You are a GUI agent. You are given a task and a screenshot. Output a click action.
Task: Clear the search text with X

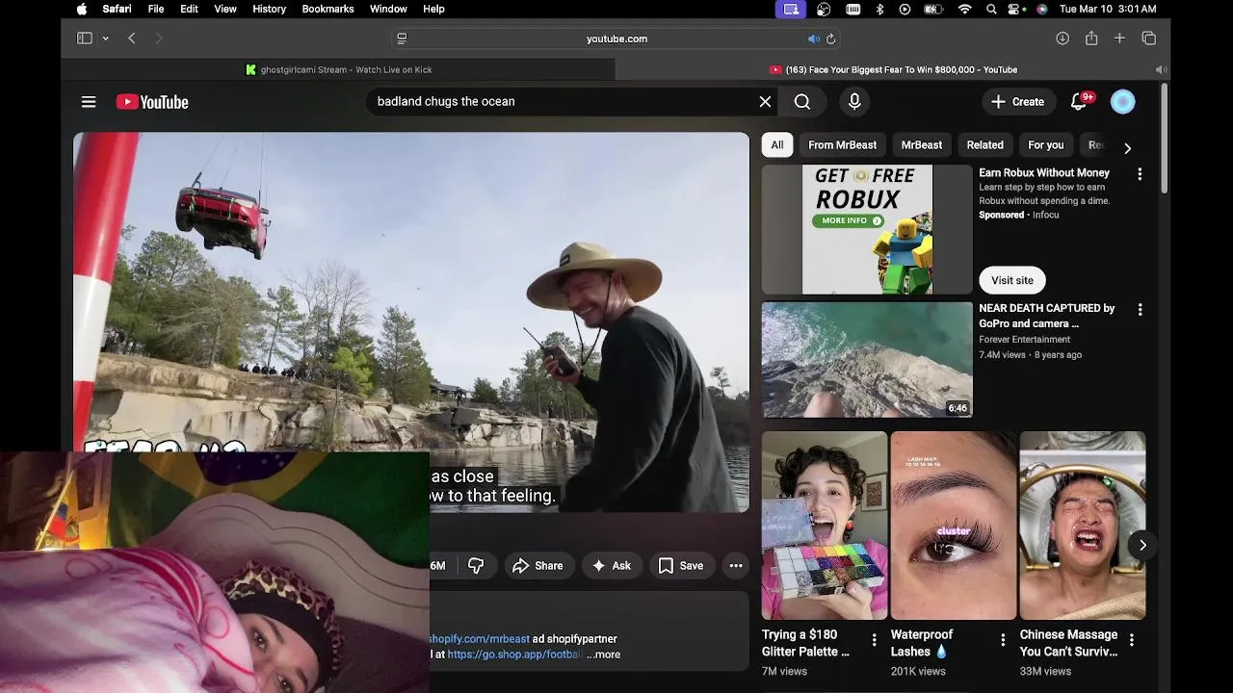[x=765, y=101]
